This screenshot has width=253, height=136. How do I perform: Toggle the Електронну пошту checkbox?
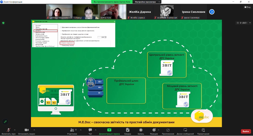[61, 45]
